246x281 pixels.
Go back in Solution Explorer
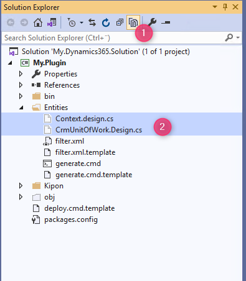[x=11, y=22]
